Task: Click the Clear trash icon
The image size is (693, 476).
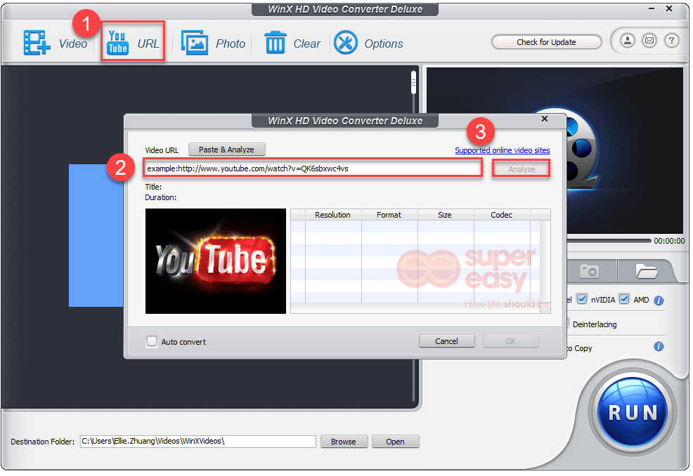Action: click(x=276, y=43)
